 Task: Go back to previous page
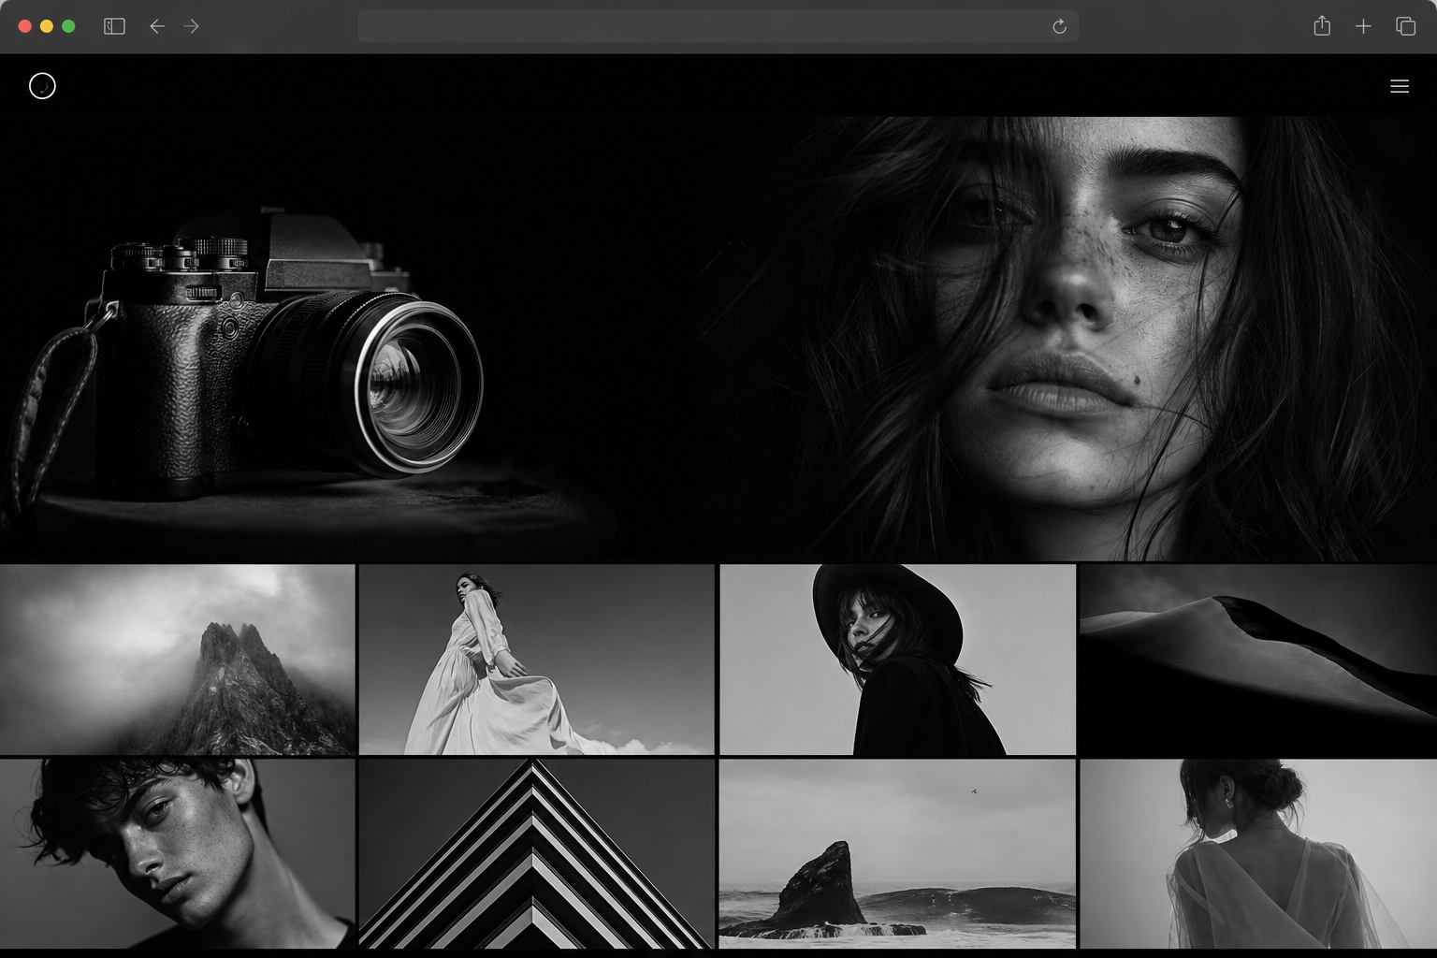click(157, 26)
